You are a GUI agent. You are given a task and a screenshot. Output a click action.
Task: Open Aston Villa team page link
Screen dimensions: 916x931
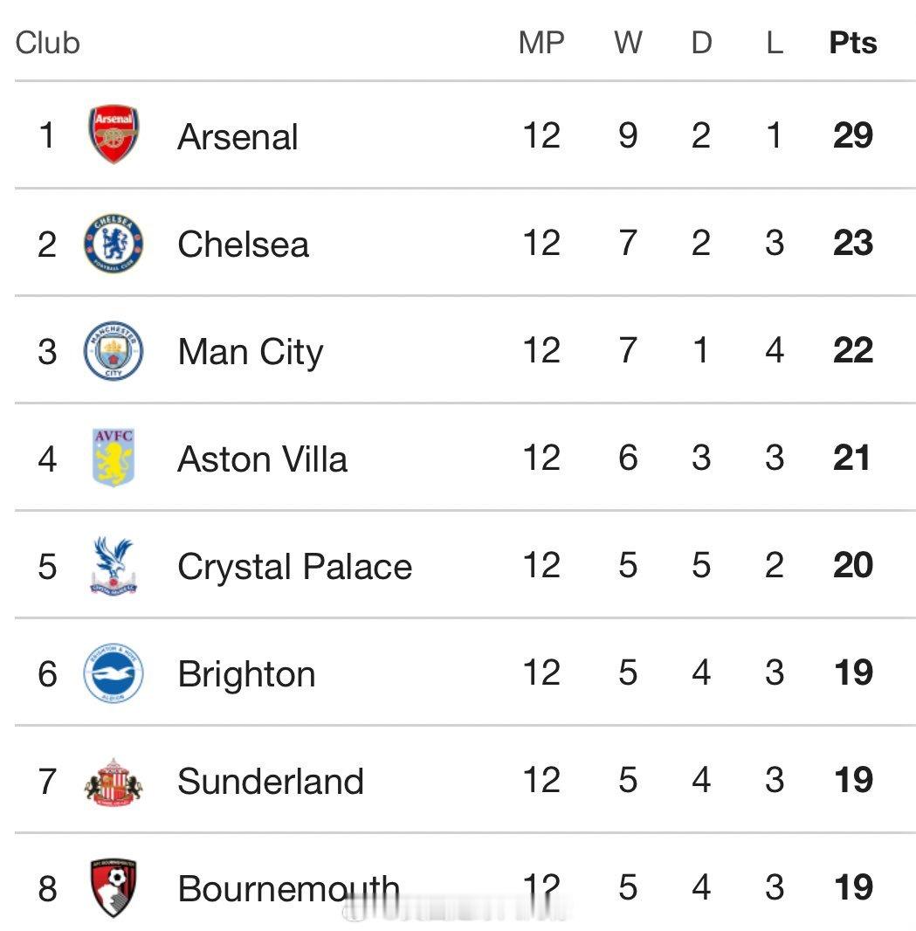click(262, 459)
